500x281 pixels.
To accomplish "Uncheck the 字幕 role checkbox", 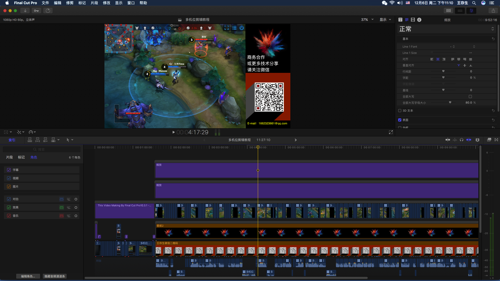I will pos(9,170).
